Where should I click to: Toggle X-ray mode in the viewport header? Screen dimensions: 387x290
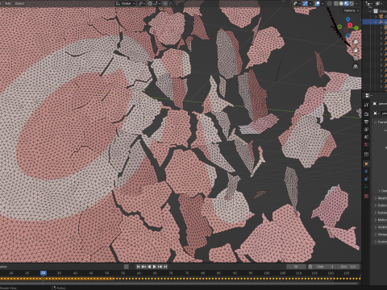[330, 3]
